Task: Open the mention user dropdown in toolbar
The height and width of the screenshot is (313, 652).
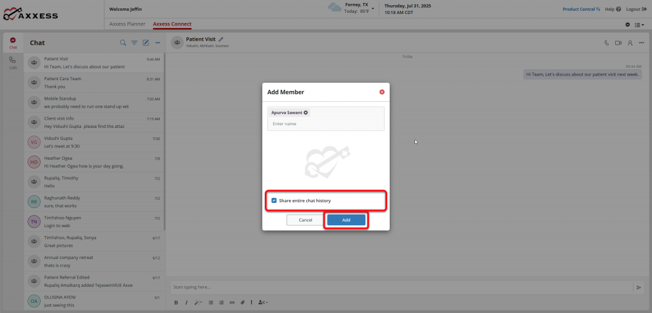Action: (x=264, y=302)
